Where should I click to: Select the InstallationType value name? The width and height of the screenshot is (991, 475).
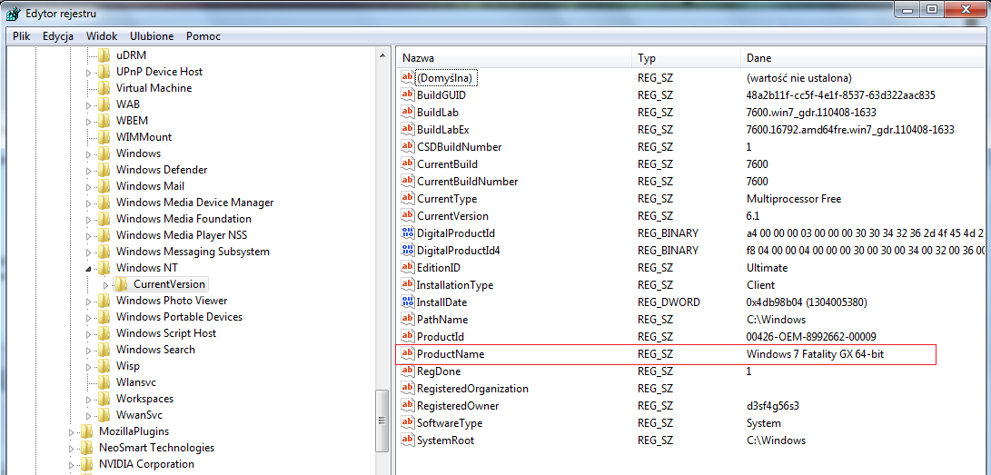point(455,285)
